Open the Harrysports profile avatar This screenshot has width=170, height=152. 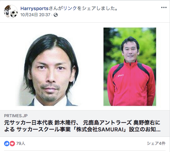pyautogui.click(x=11, y=11)
